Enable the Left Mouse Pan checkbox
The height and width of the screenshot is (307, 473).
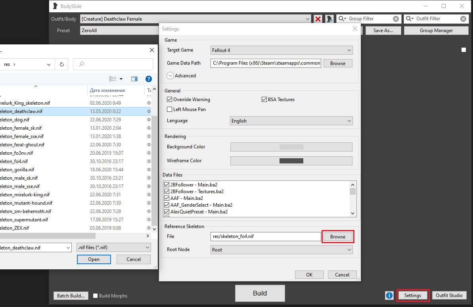pos(170,109)
